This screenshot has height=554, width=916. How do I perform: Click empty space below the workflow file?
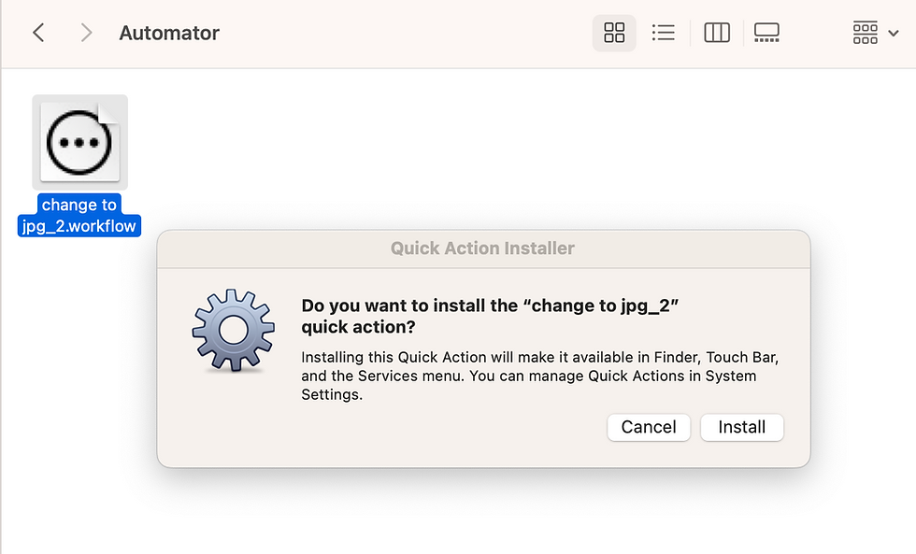(x=79, y=379)
